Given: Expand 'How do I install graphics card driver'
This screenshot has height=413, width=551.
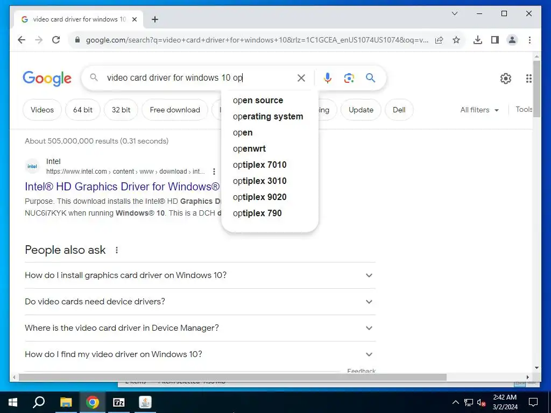Looking at the screenshot, I should pyautogui.click(x=200, y=275).
